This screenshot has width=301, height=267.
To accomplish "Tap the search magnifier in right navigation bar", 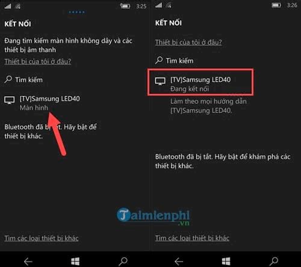I will [x=274, y=261].
